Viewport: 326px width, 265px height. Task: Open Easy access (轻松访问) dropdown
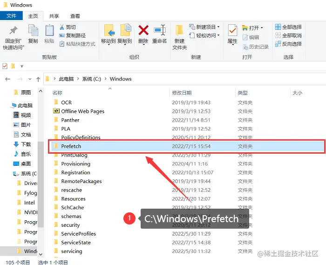point(204,35)
